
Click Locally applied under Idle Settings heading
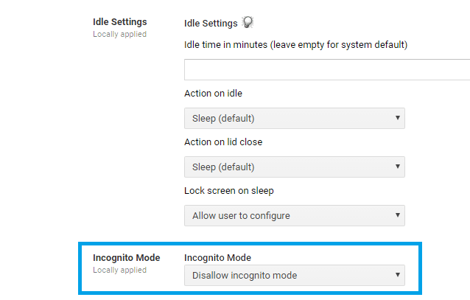coord(119,34)
